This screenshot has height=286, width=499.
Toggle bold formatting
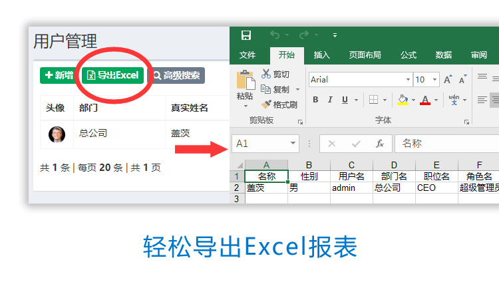pos(315,100)
